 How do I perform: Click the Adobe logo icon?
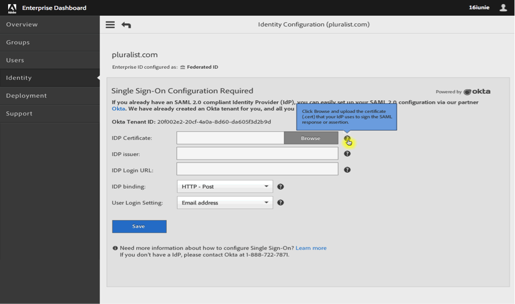point(12,8)
